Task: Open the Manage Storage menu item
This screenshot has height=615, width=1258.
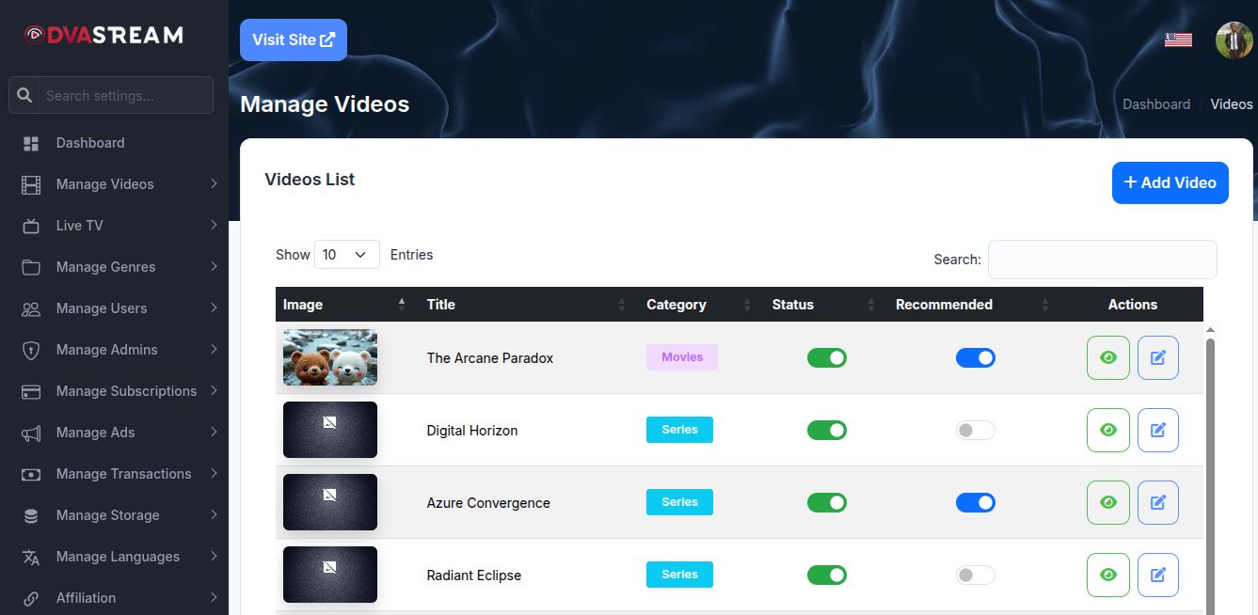Action: click(x=114, y=515)
